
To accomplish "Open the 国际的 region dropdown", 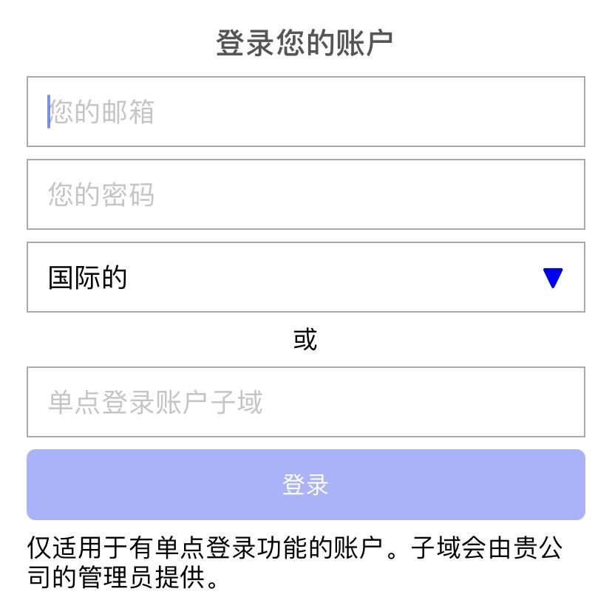I will [x=305, y=277].
